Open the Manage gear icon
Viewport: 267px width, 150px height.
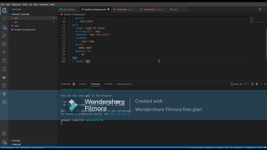coord(4,142)
